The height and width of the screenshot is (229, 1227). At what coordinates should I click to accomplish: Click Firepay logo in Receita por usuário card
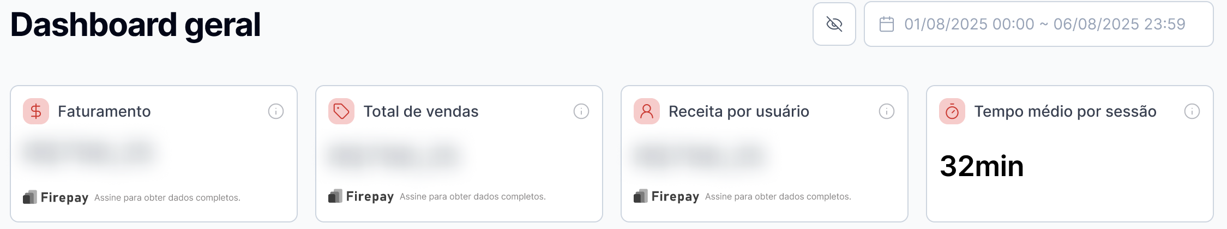(x=666, y=196)
